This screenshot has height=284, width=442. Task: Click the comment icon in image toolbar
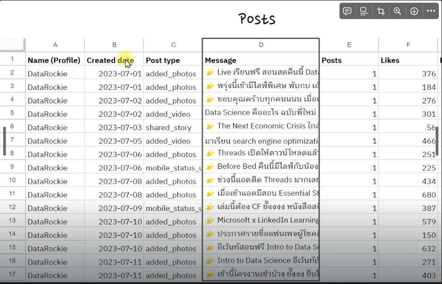(348, 11)
